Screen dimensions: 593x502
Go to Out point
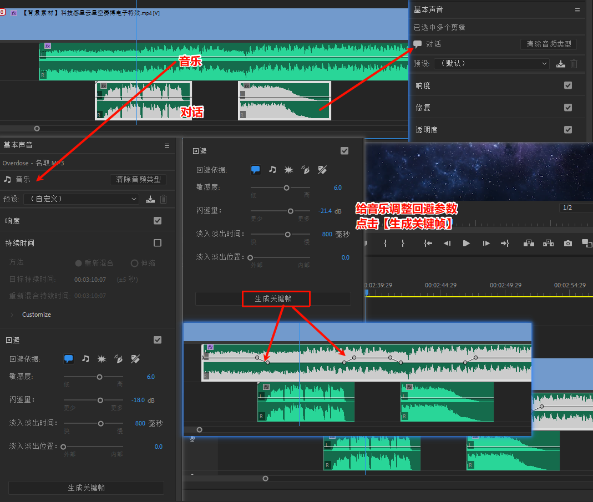[x=505, y=244]
